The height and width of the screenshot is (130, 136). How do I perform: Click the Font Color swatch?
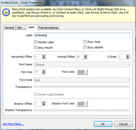pos(81,72)
